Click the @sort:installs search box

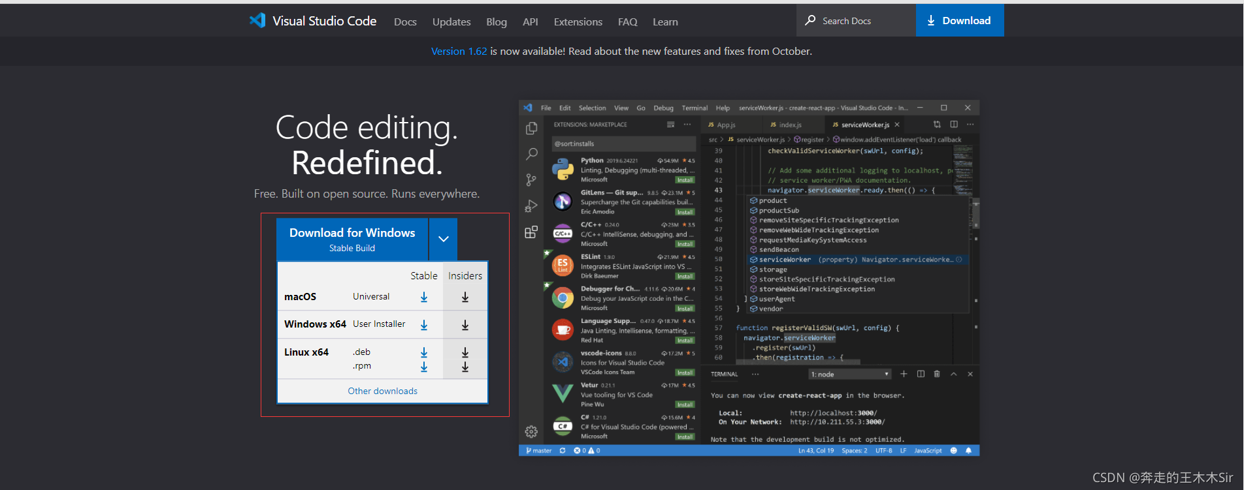624,144
